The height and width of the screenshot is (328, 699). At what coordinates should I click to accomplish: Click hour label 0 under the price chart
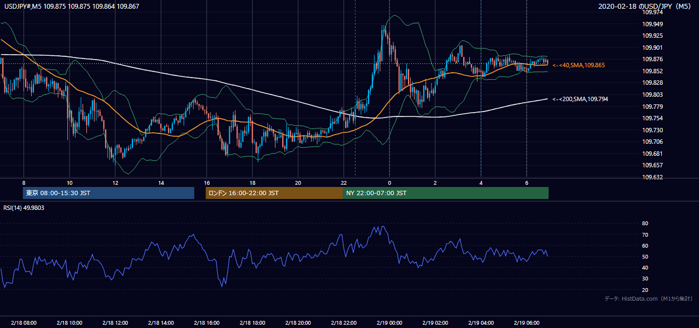point(389,183)
